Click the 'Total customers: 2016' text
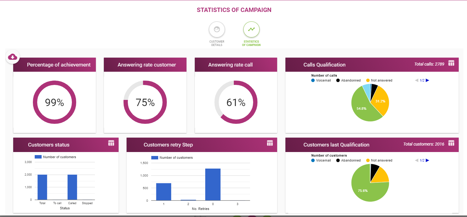Viewport: 467px width, 217px height. point(424,144)
